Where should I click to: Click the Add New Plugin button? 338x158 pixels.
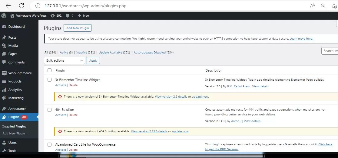coord(78,28)
